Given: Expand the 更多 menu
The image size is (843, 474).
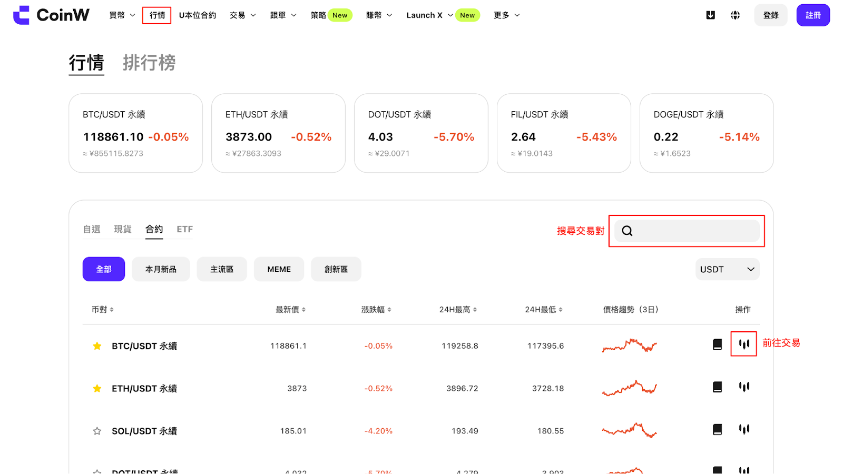Looking at the screenshot, I should tap(507, 15).
